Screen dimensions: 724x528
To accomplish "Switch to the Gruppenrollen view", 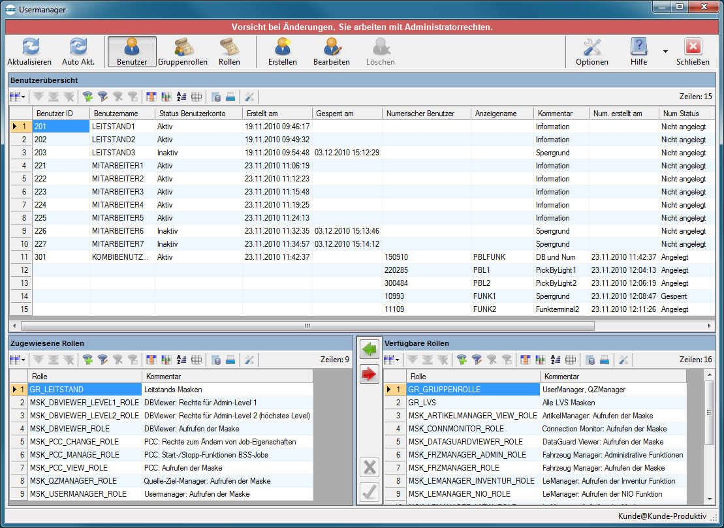I will 183,52.
